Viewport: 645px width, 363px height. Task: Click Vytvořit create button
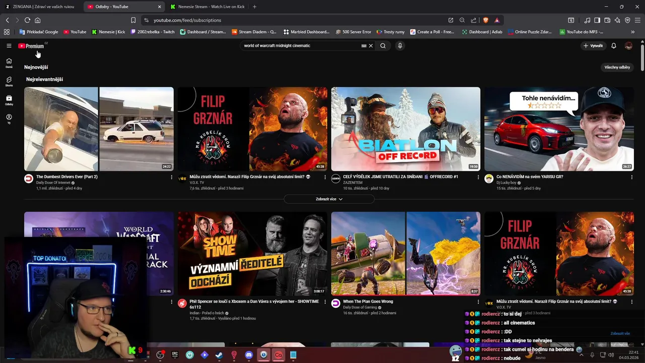pyautogui.click(x=593, y=46)
